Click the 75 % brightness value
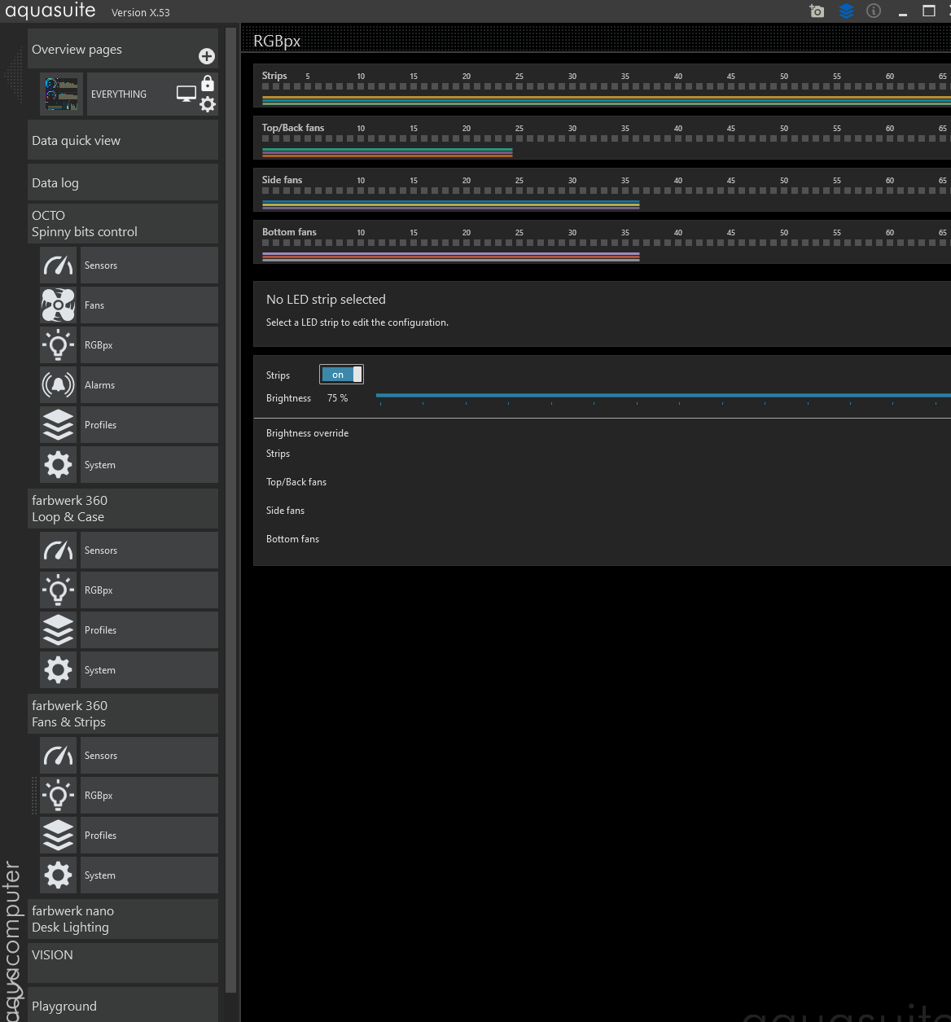 tap(337, 398)
